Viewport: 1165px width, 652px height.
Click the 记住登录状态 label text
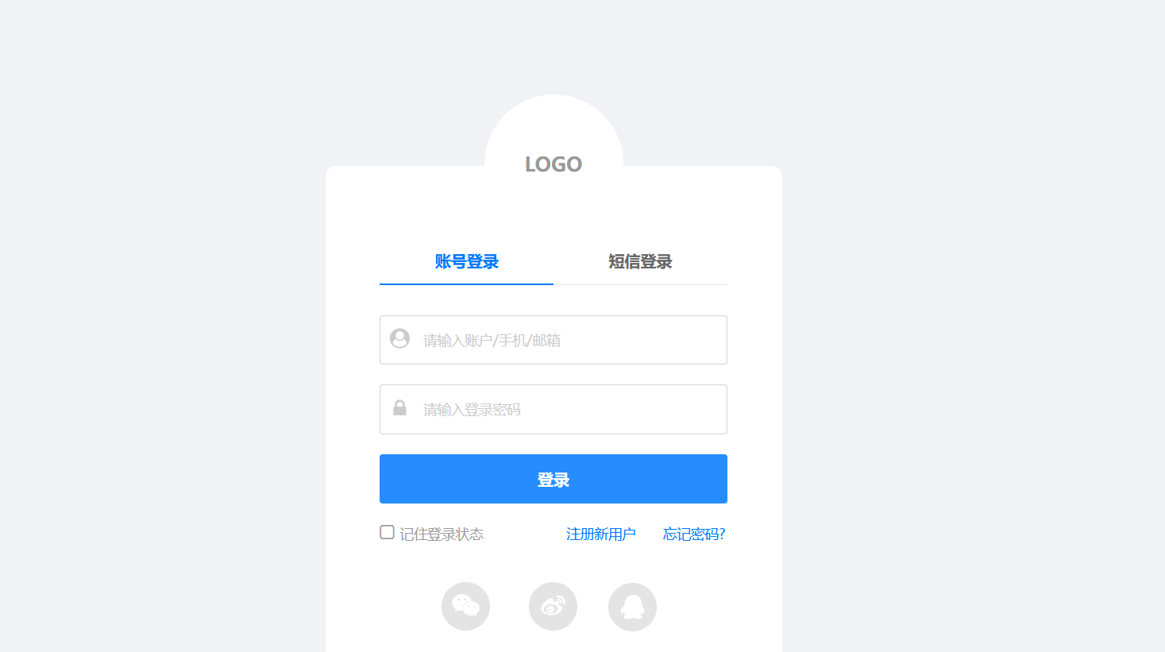(442, 534)
